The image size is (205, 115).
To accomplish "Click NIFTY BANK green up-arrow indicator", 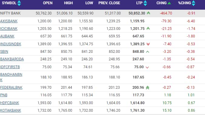I will pos(148,13).
